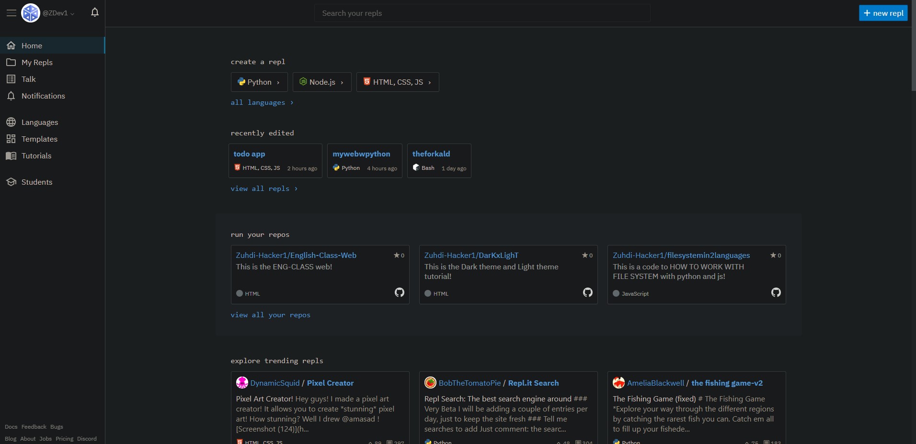This screenshot has width=916, height=444.
Task: Open Templates page
Action: (x=52, y=139)
